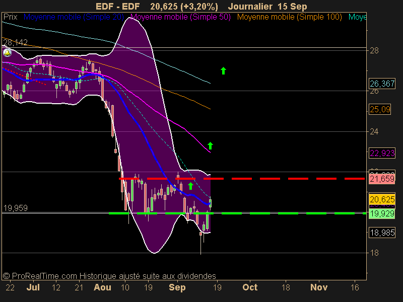Click the 18 price axis label
This screenshot has width=403, height=302.
[374, 253]
